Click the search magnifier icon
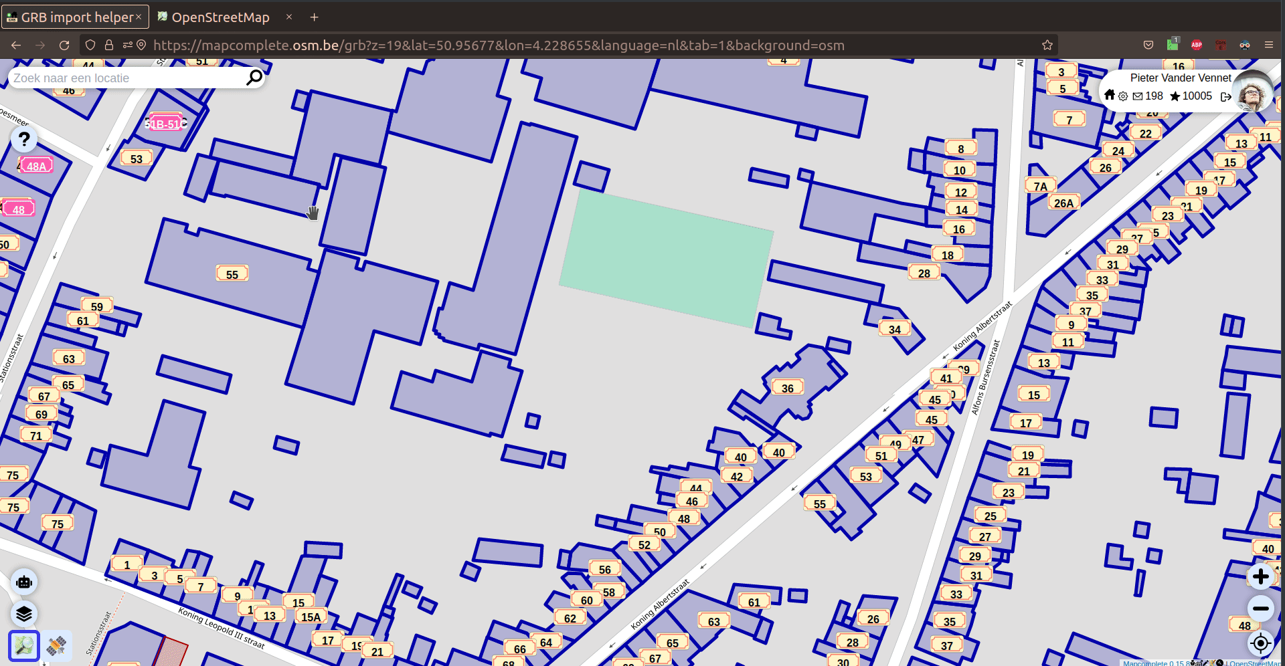This screenshot has height=666, width=1285. click(254, 78)
